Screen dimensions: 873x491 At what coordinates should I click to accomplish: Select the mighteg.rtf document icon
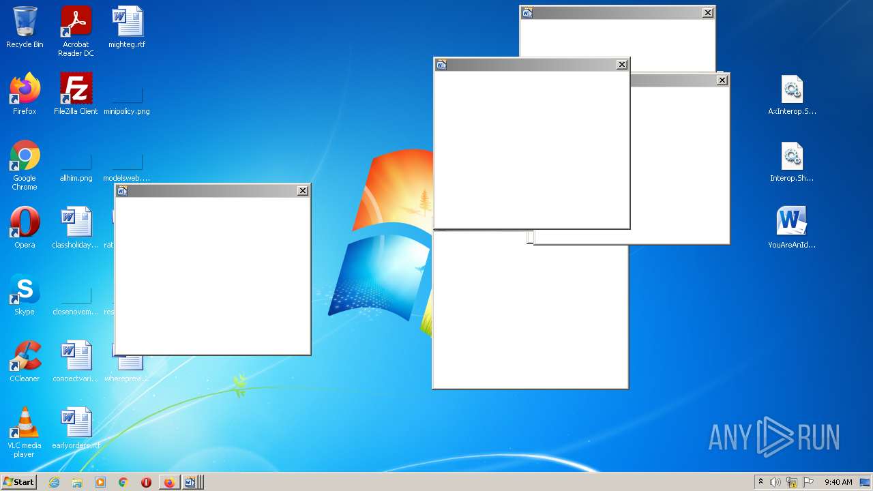click(127, 27)
